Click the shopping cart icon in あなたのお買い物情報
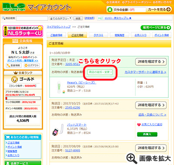The image size is (174, 165). tap(7, 137)
